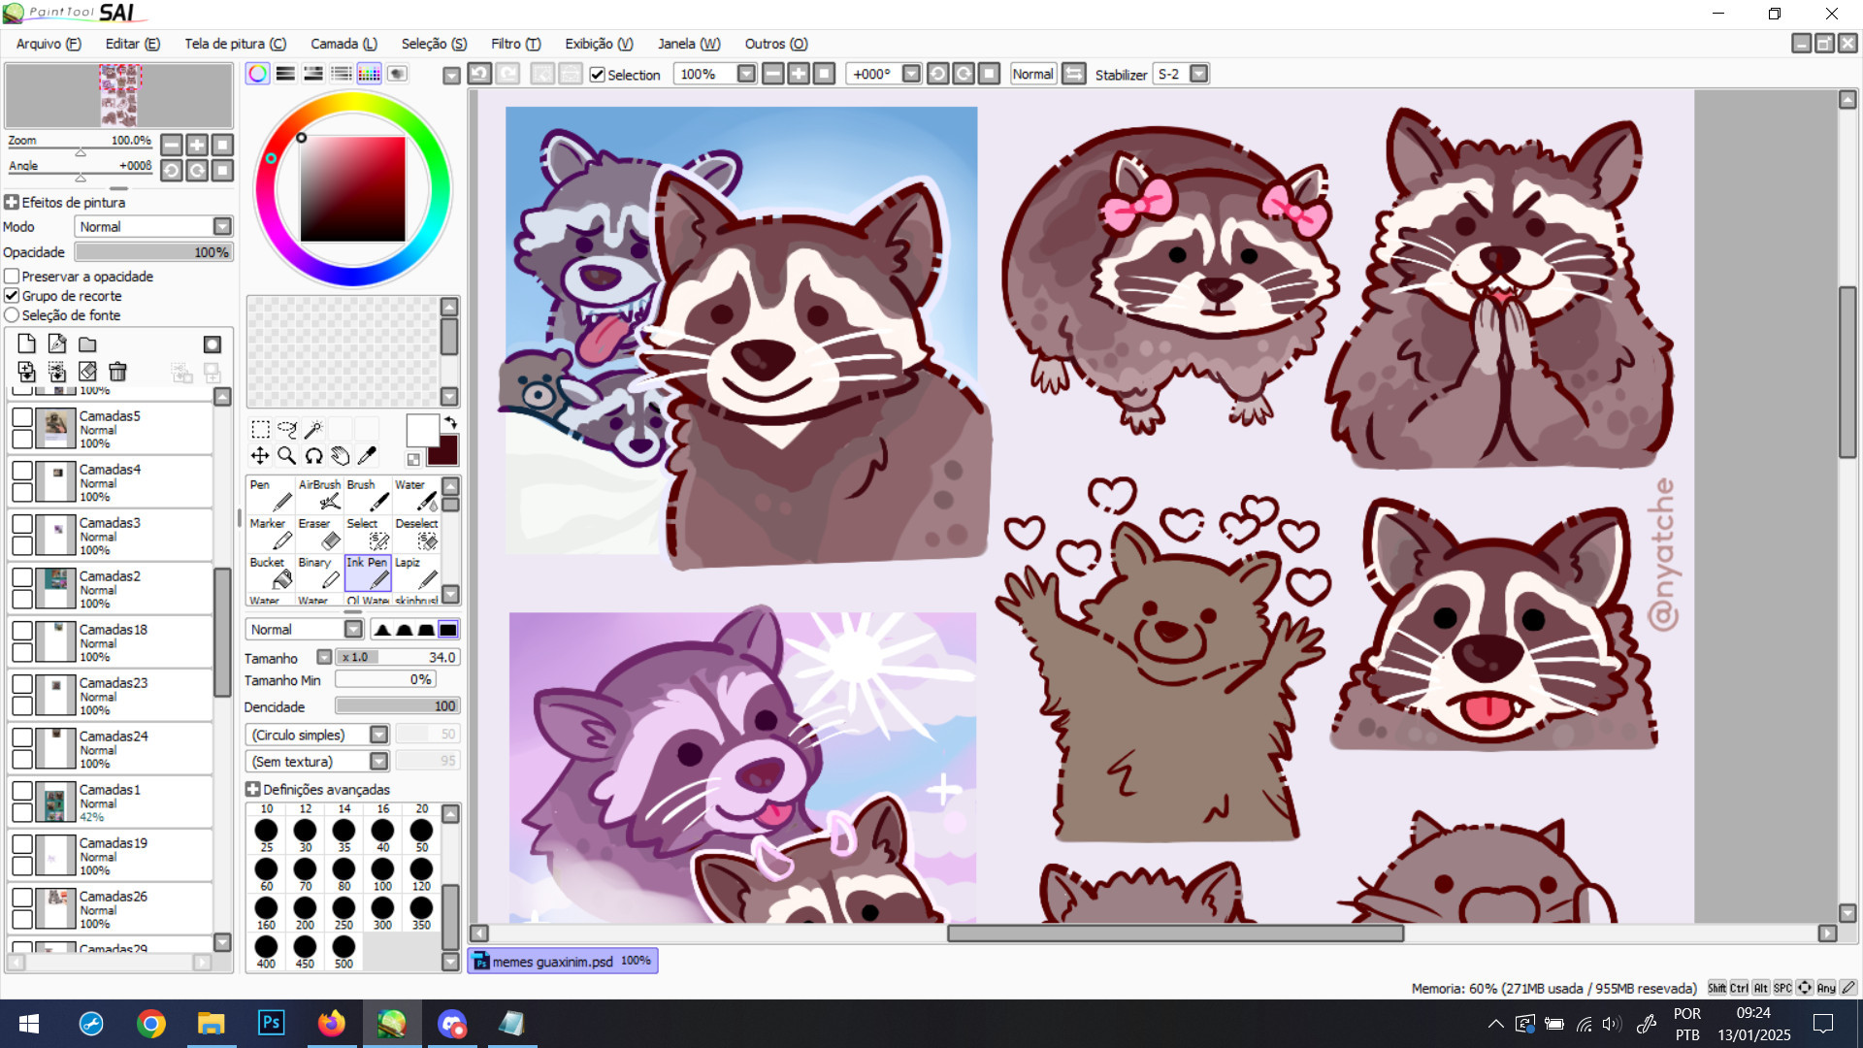Open the Stabilizer S-2 dropdown
The image size is (1863, 1048).
click(1199, 74)
